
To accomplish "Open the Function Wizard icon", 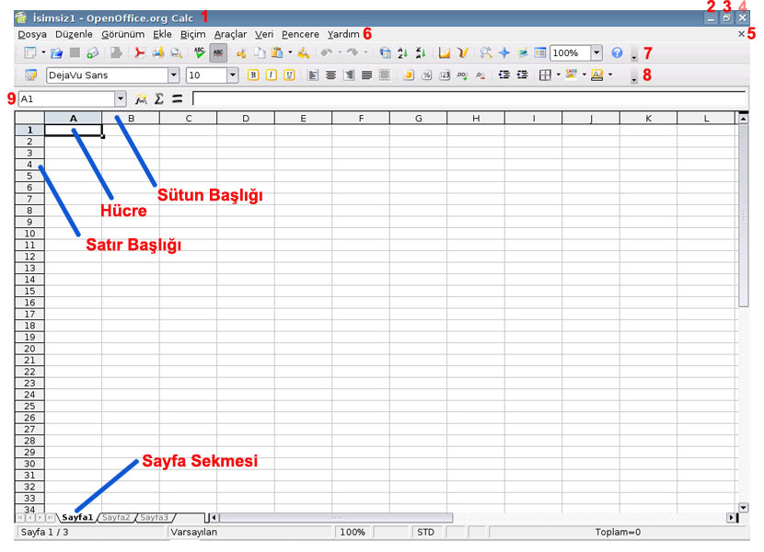I will point(141,99).
